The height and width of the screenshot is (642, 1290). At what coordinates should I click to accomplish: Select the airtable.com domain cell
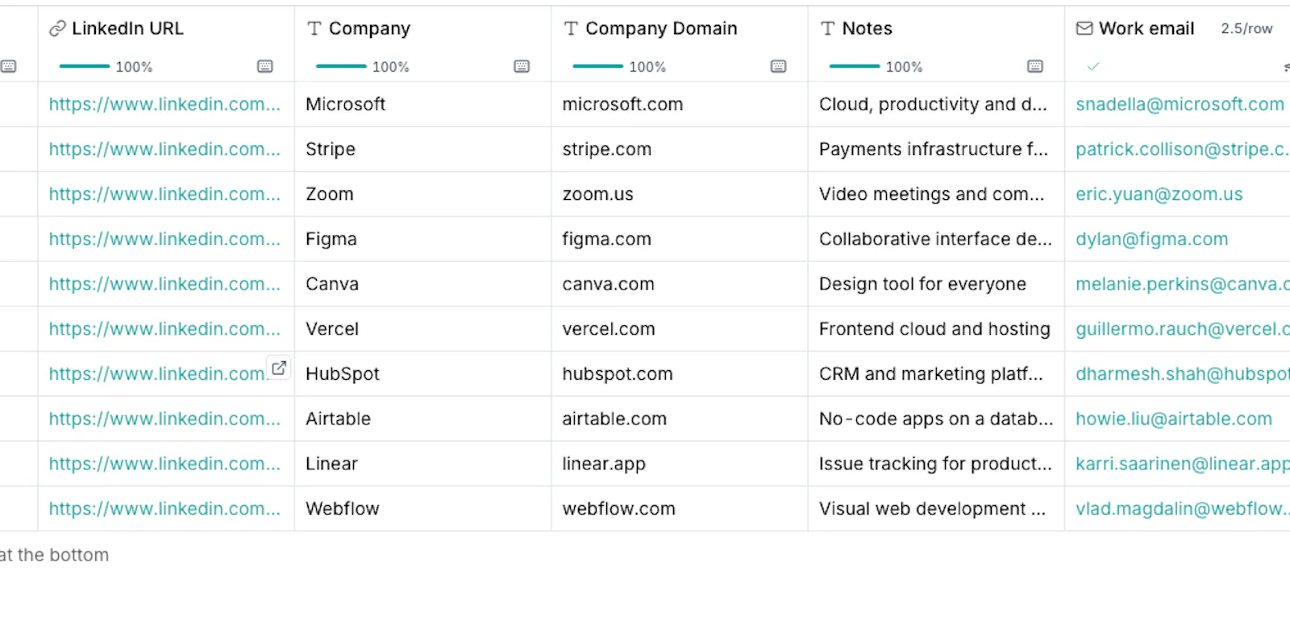pos(680,419)
